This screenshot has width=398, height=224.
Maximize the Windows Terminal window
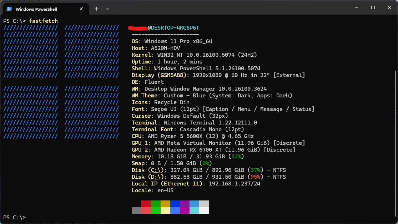pyautogui.click(x=373, y=7)
